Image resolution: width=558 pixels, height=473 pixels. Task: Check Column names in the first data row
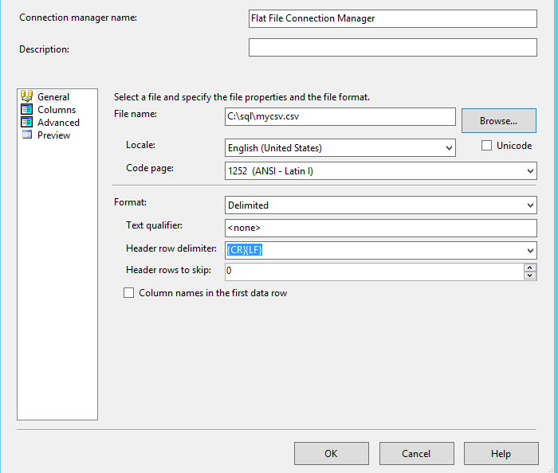129,293
